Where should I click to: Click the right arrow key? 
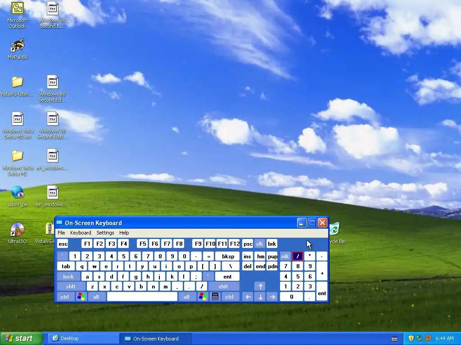[272, 297]
